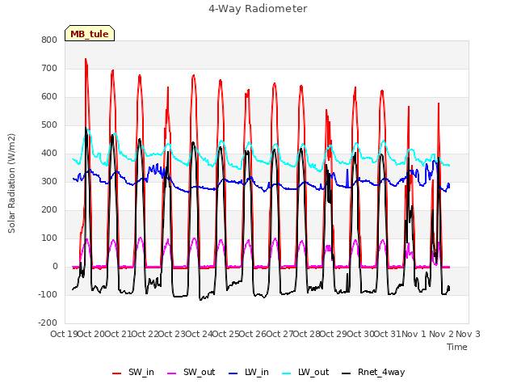Screen dimensions: 517x388
Task: Toggle the LW_out legend entry
Action: point(305,373)
